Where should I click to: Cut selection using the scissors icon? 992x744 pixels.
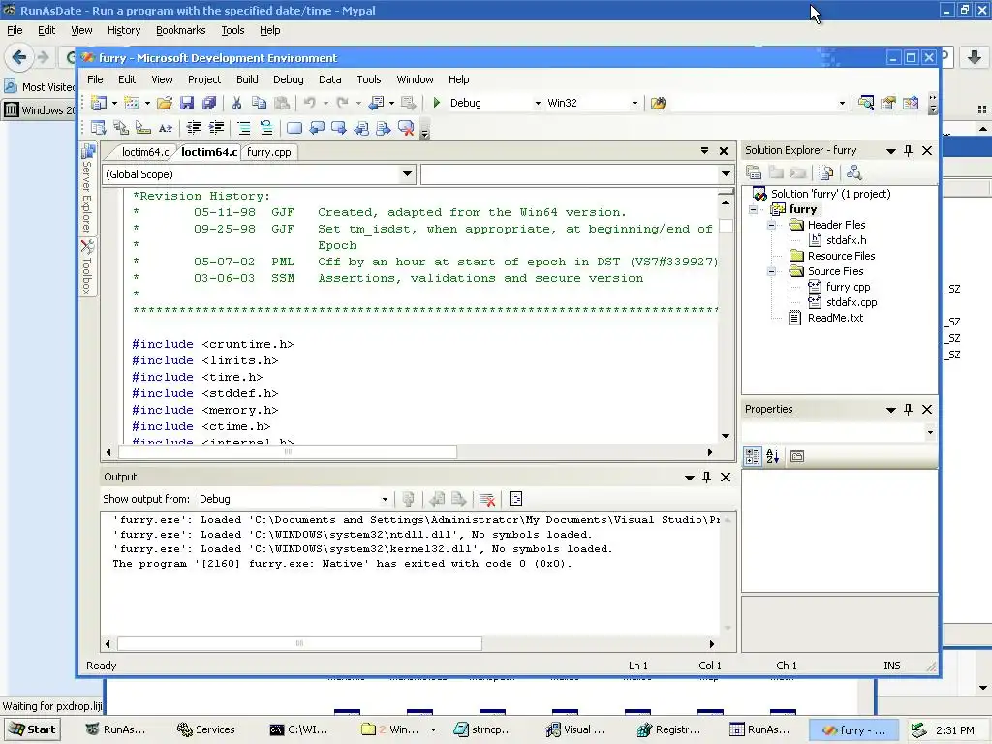tap(236, 103)
